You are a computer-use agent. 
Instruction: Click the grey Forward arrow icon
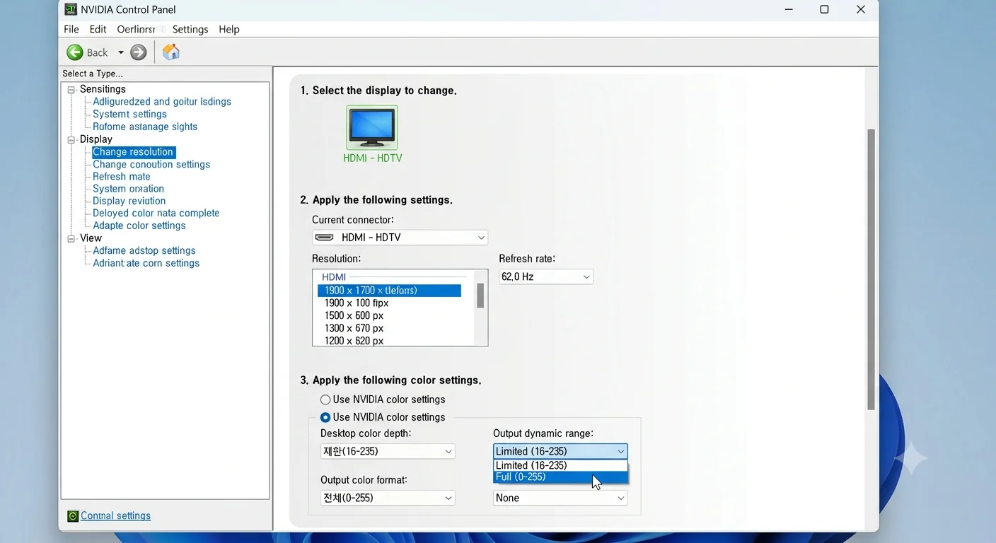coord(139,52)
